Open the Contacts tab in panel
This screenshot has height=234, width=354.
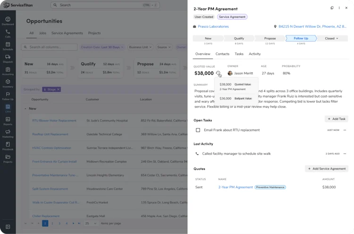click(222, 54)
